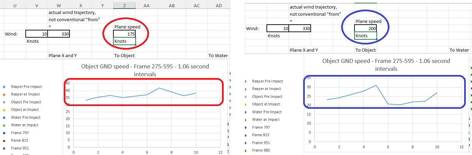The image size is (472, 155).
Task: Select the plane speed cell containing 175
Action: click(x=124, y=34)
